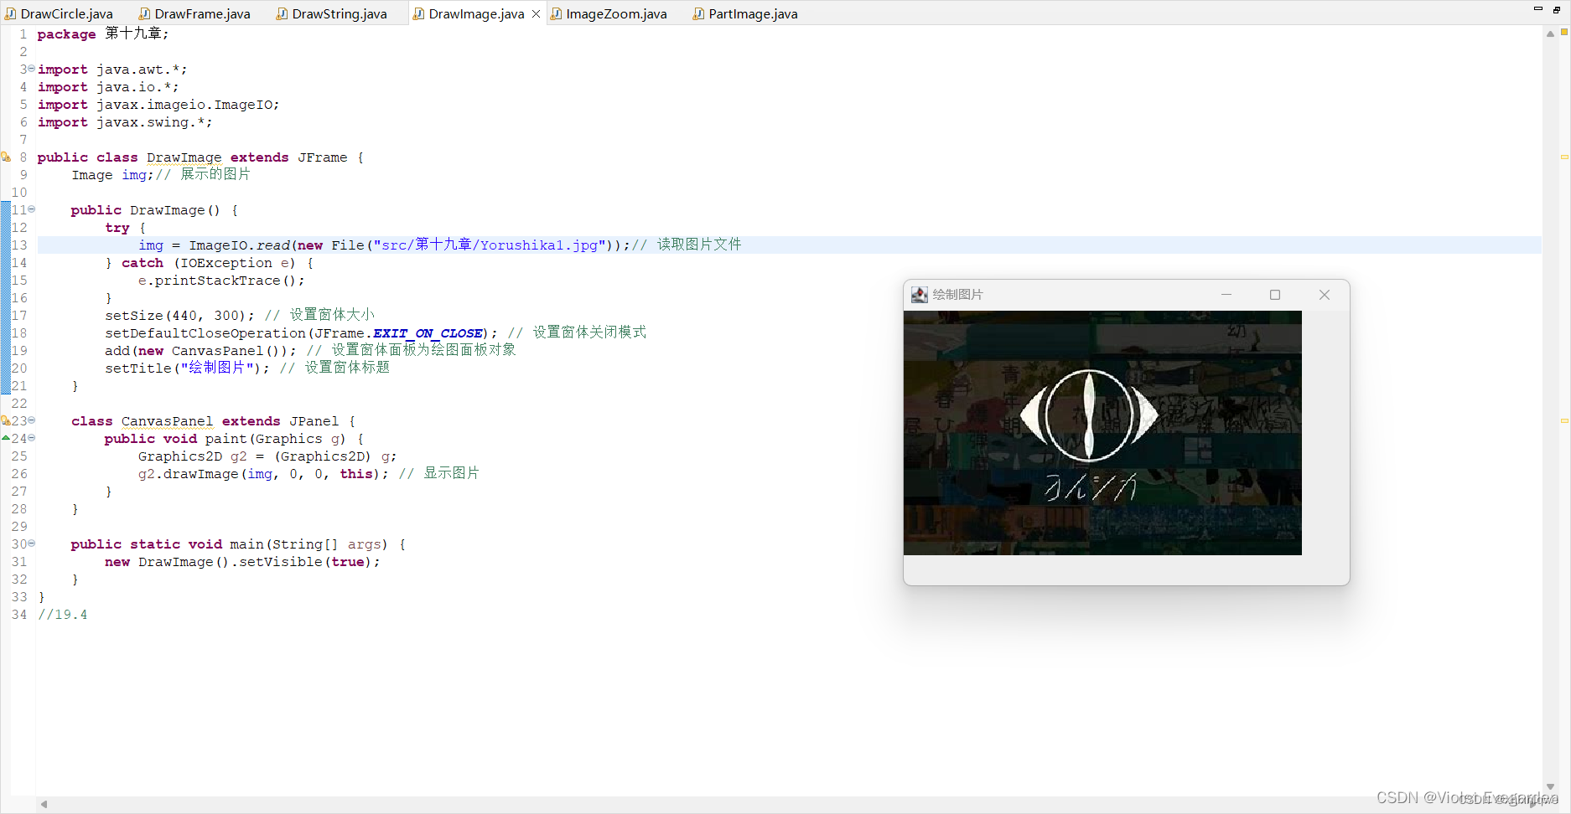Click add(new CanvasPanel()) on line 19

pos(200,351)
